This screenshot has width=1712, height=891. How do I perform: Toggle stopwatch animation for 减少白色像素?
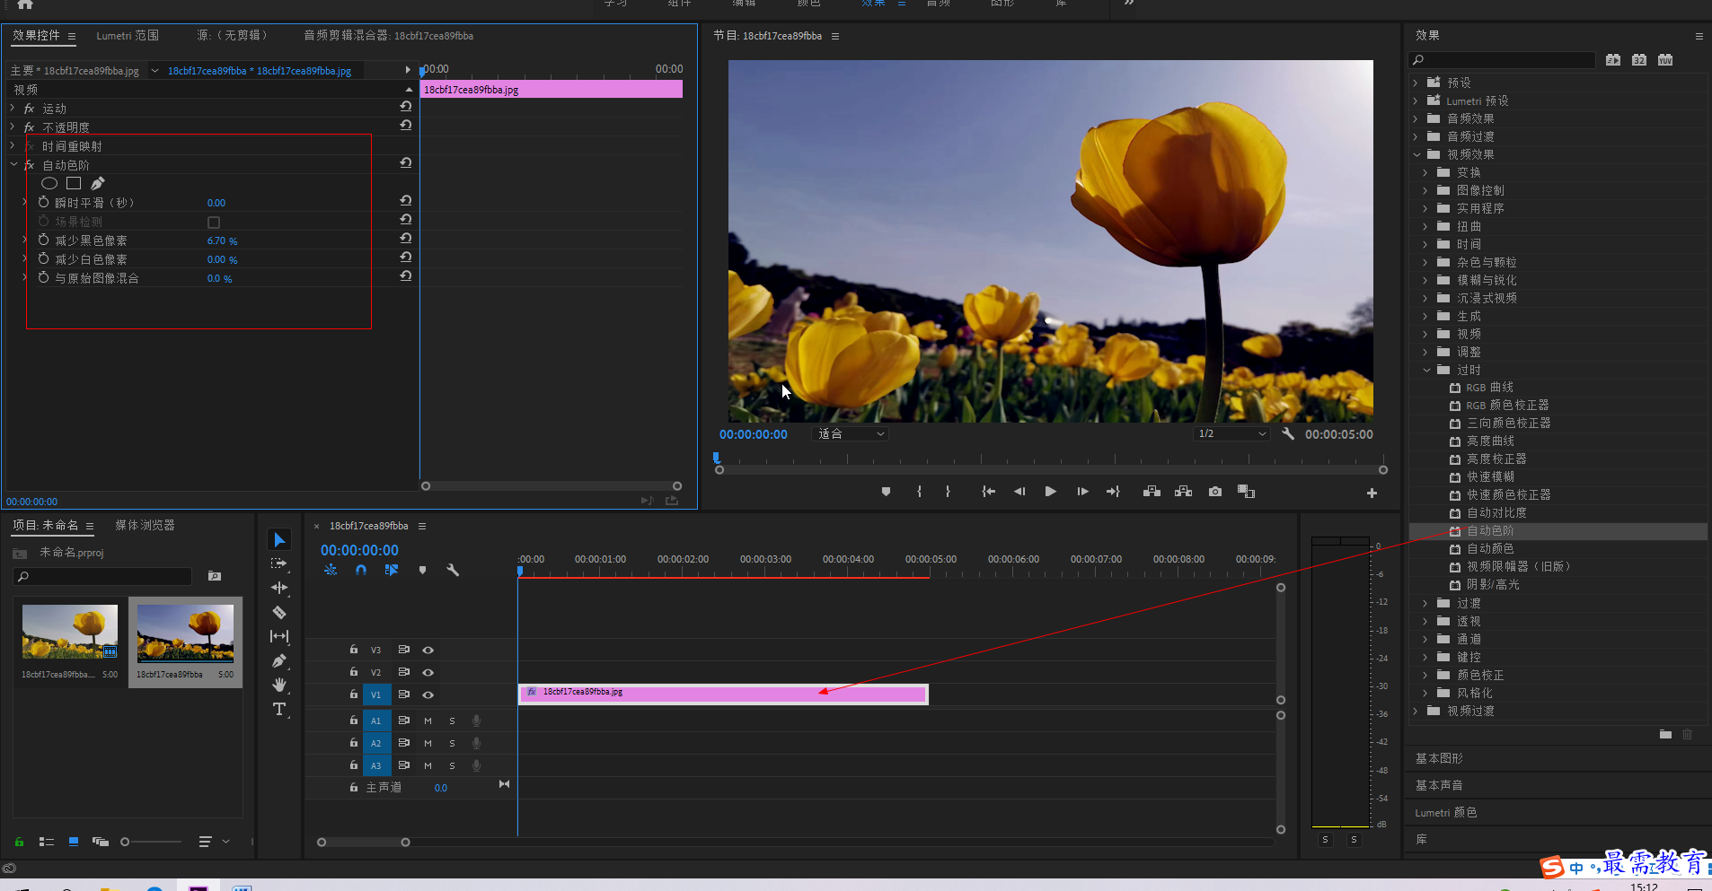tap(43, 258)
